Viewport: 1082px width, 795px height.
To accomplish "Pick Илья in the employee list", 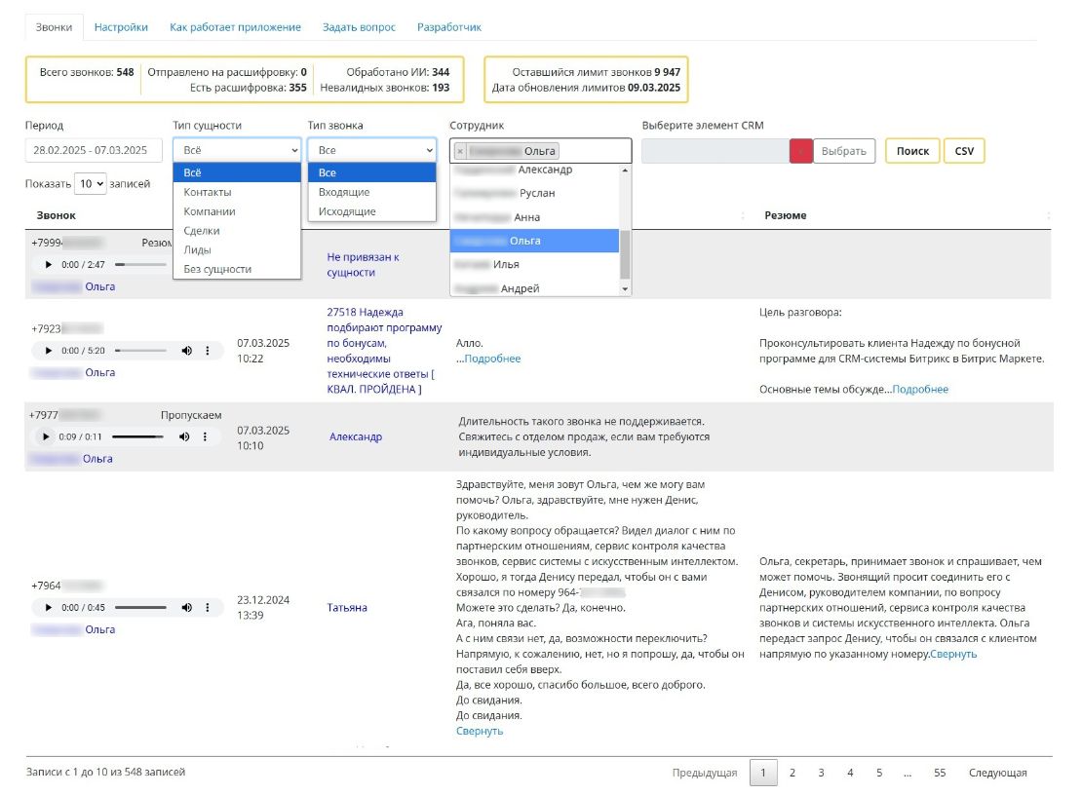I will pyautogui.click(x=535, y=265).
